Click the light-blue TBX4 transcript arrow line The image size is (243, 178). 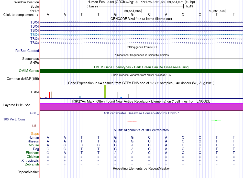141,35
